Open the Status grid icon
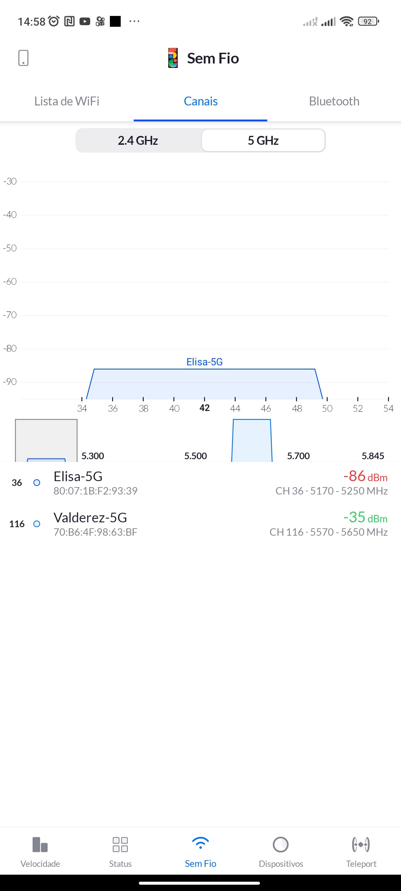Screen dimensions: 401x891 [x=120, y=845]
